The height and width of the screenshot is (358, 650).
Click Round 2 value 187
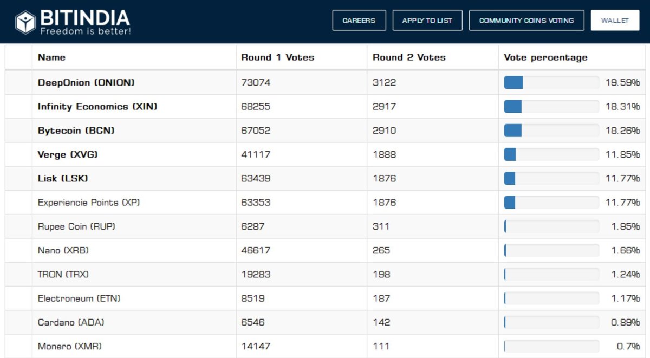(x=381, y=298)
